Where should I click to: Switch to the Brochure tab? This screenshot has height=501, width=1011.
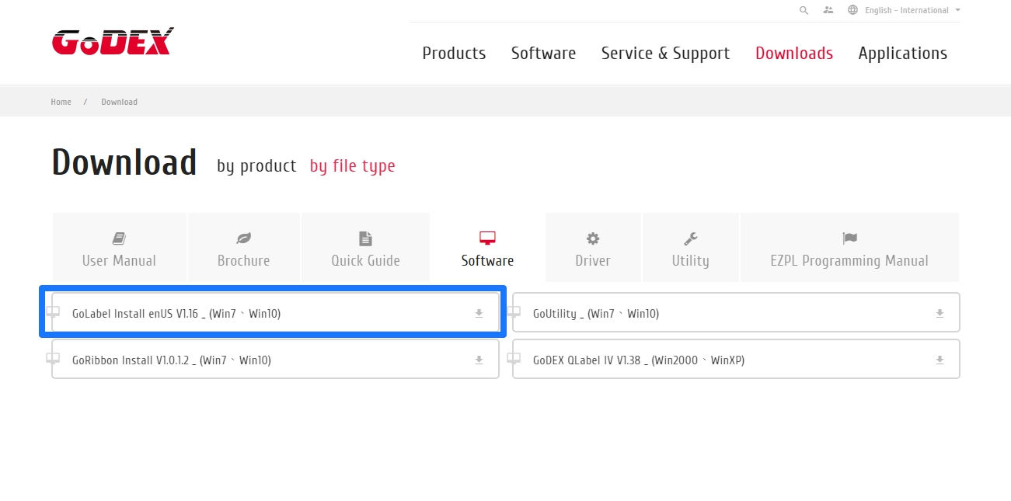pyautogui.click(x=243, y=249)
